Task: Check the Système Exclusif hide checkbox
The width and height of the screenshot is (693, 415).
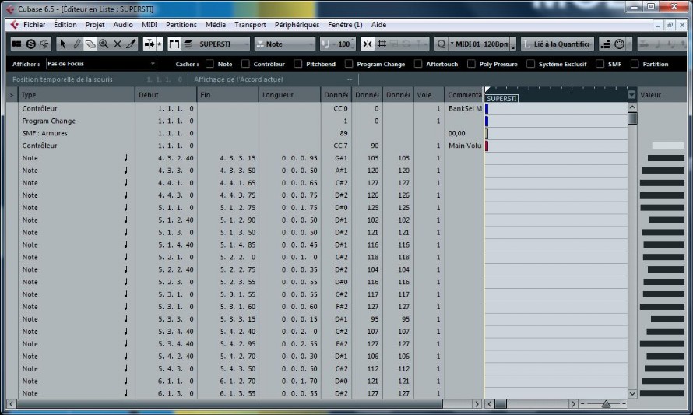Action: 530,64
